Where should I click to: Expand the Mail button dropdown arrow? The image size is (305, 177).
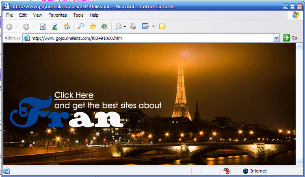[x=125, y=27]
